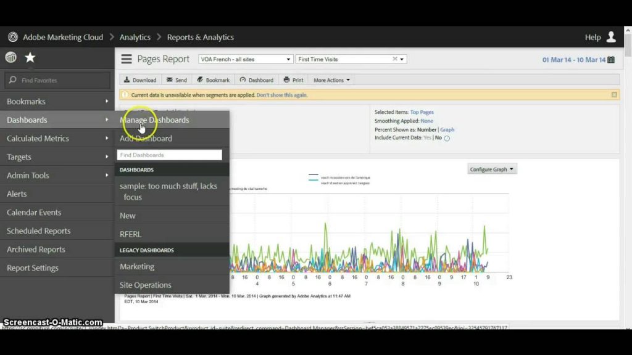Open the Adobe Marketing Cloud home icon

click(x=12, y=37)
